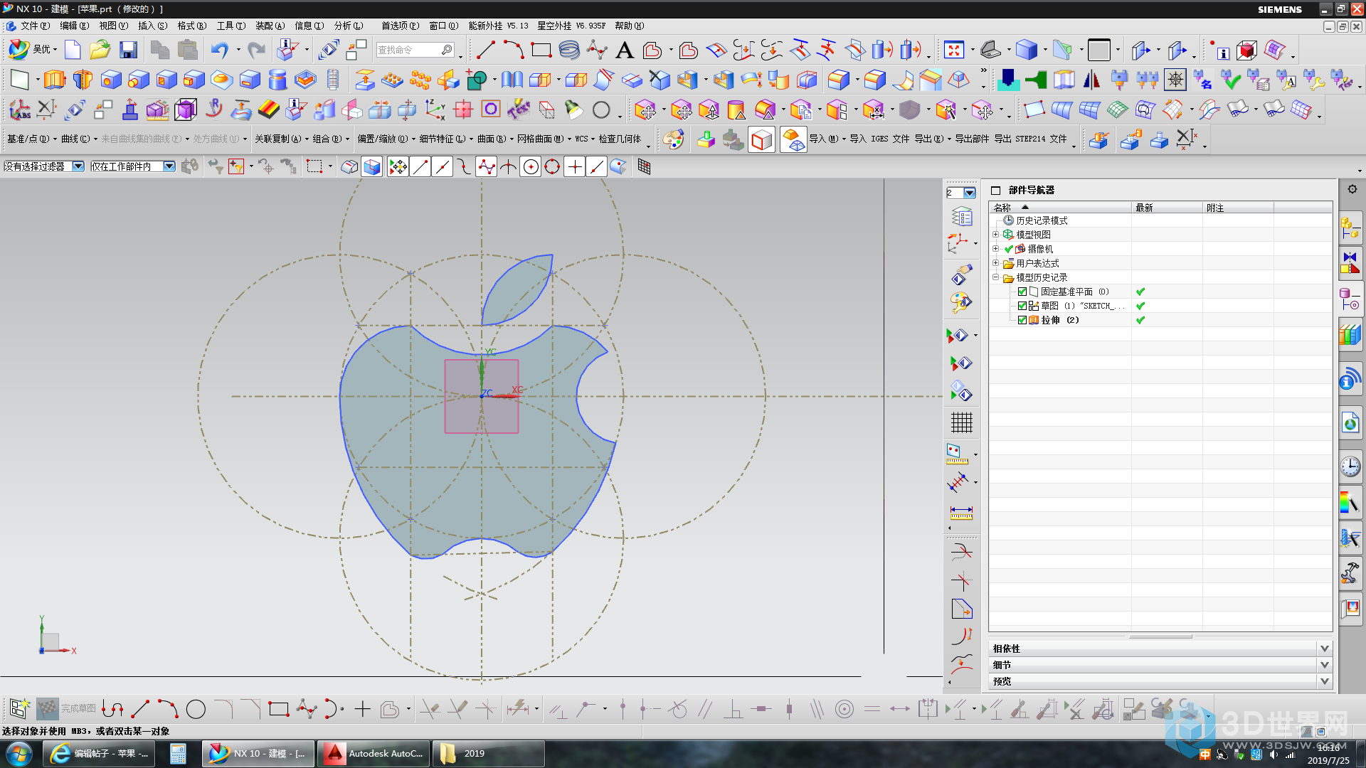Open the 插入(S) menu
Screen dimensions: 1366x768
(x=152, y=26)
